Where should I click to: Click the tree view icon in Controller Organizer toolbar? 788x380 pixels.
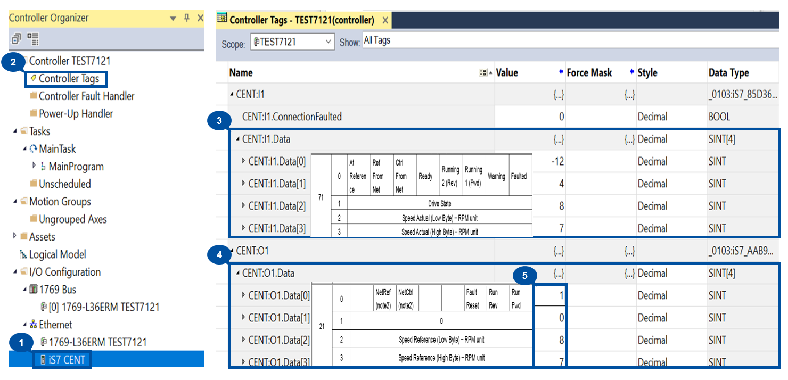pos(33,39)
